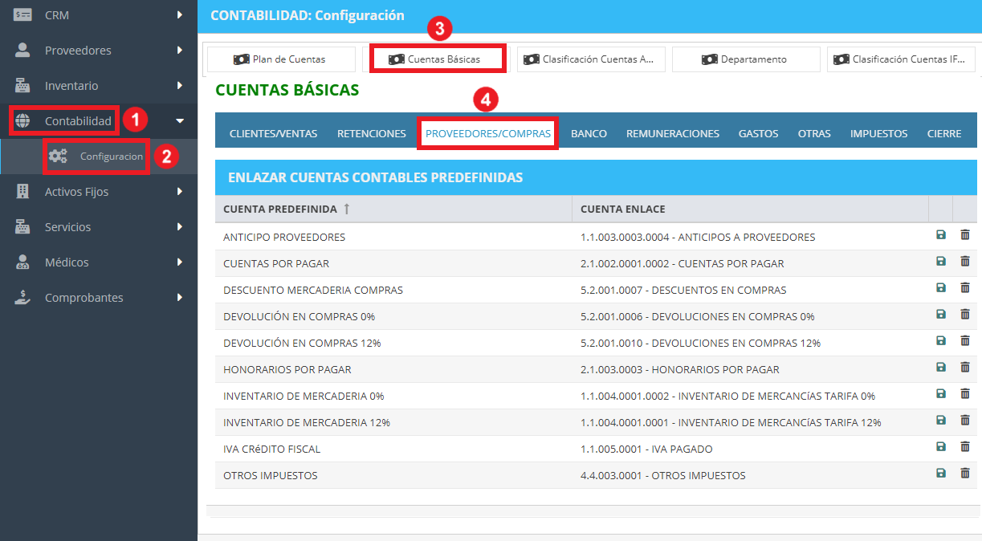
Task: Expand the Inventario sidebar arrow
Action: (x=180, y=85)
